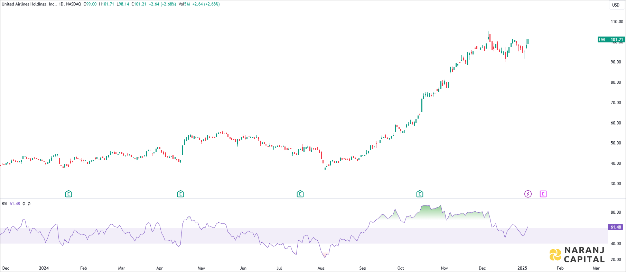Viewport: 626px width, 272px height.
Task: Click the 2025 label on time axis
Action: [x=522, y=268]
